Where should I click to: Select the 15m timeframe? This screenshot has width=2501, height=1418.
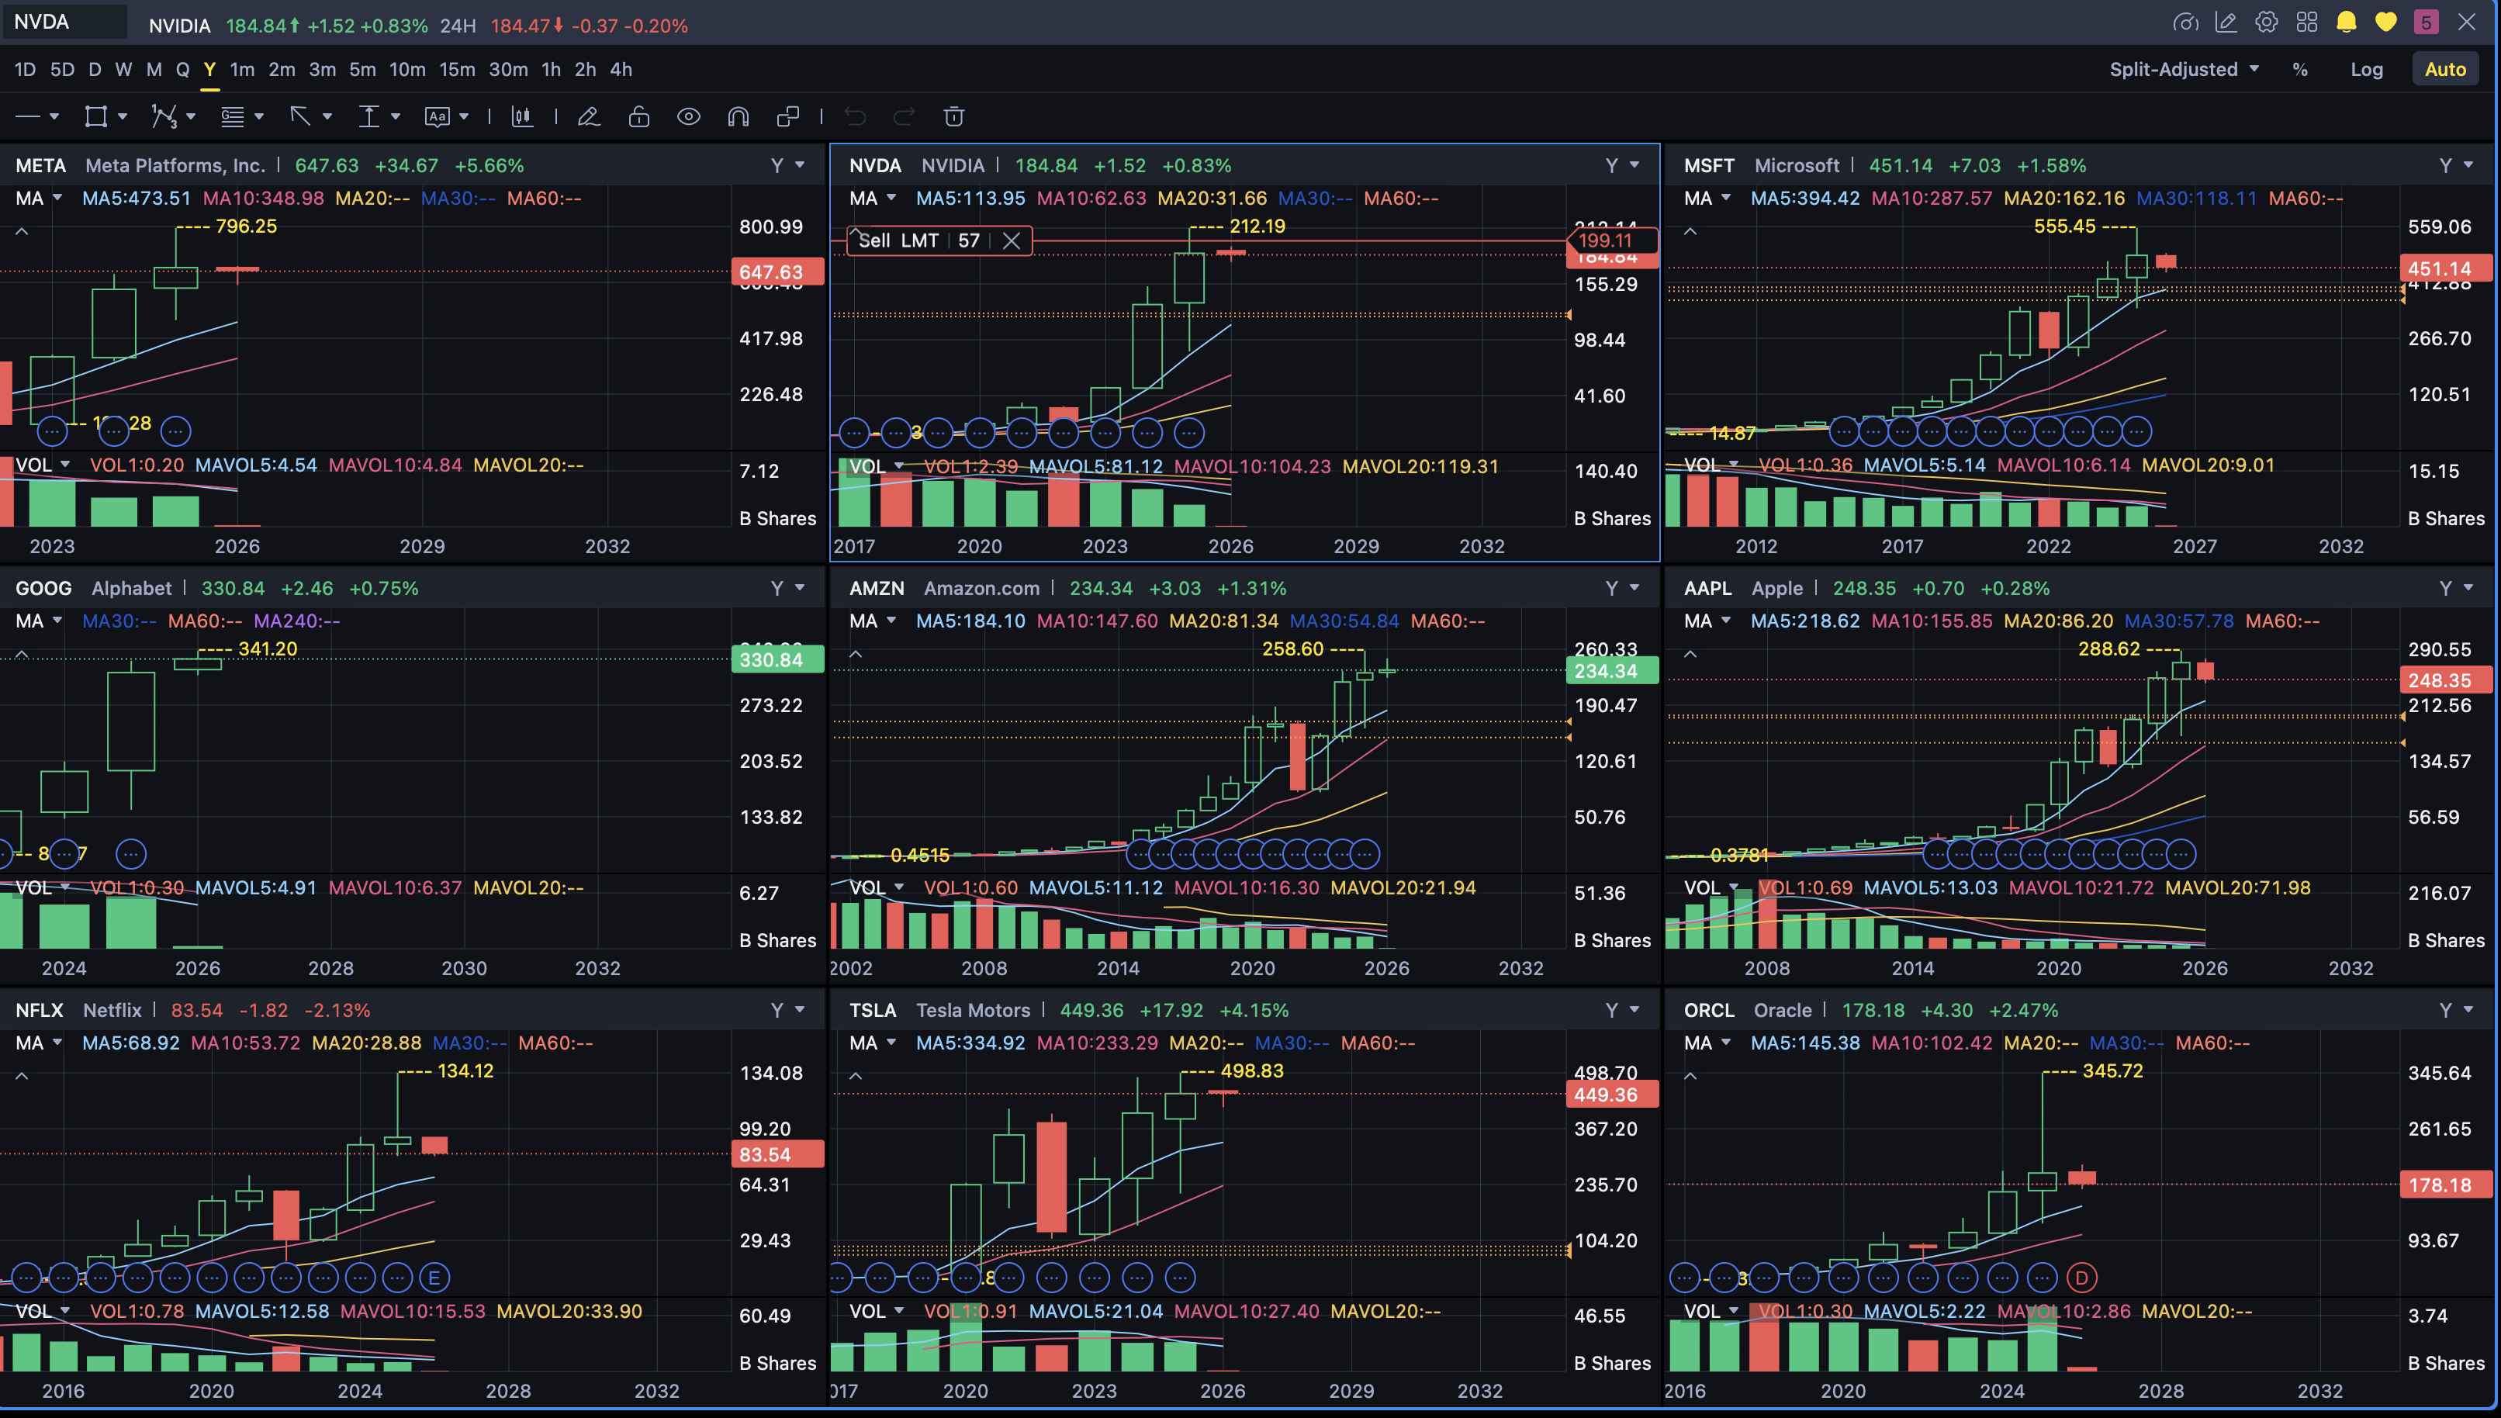click(x=457, y=69)
